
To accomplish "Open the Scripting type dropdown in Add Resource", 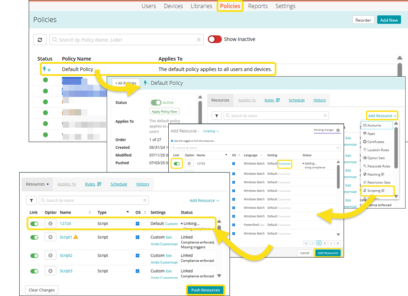I will [211, 131].
